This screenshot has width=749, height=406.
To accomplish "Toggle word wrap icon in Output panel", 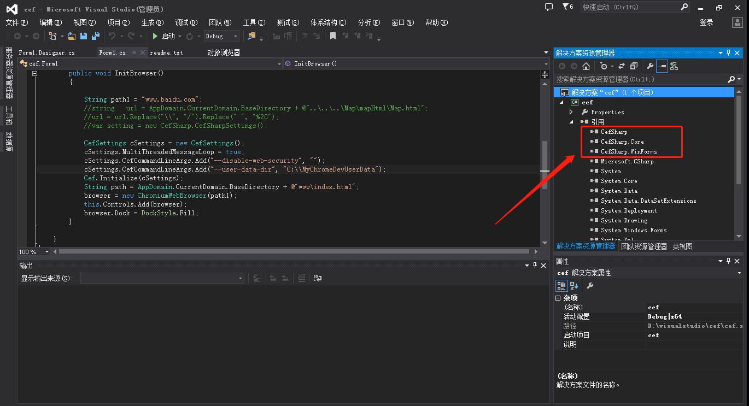I will 318,278.
